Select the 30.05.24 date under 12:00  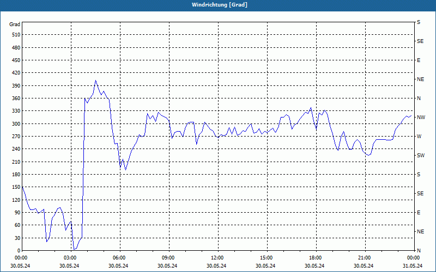tap(216, 265)
